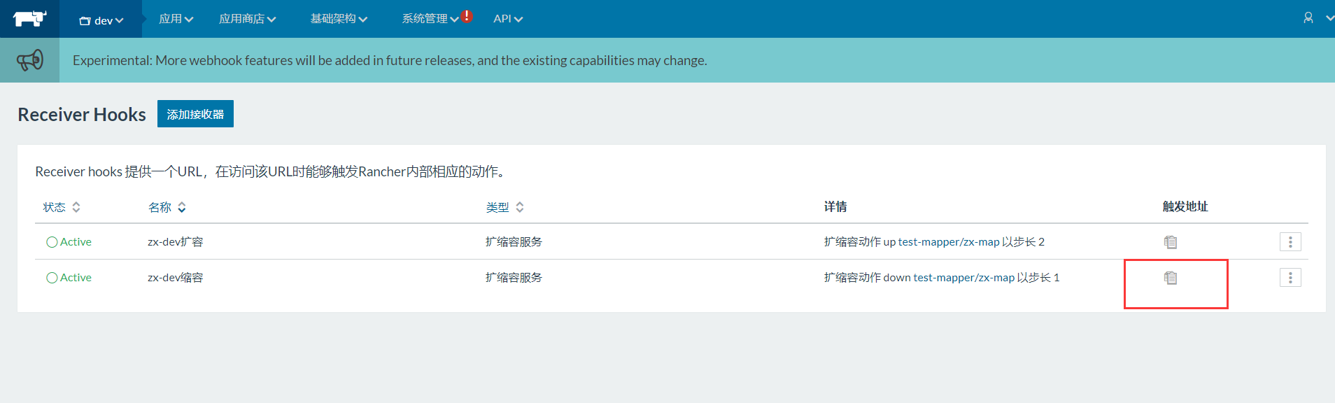Sort table by 类型 column

point(504,207)
